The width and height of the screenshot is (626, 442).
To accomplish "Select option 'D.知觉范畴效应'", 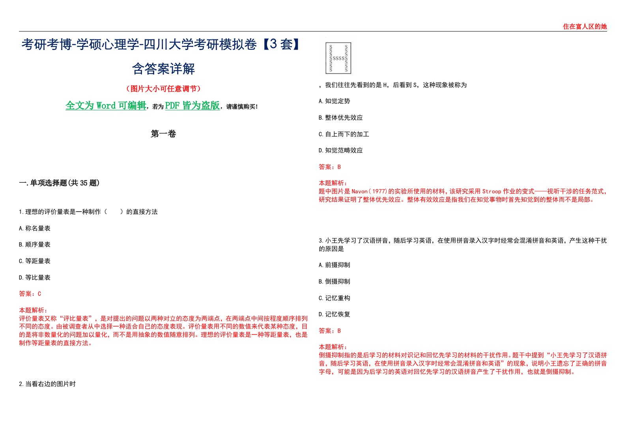I will pos(341,150).
